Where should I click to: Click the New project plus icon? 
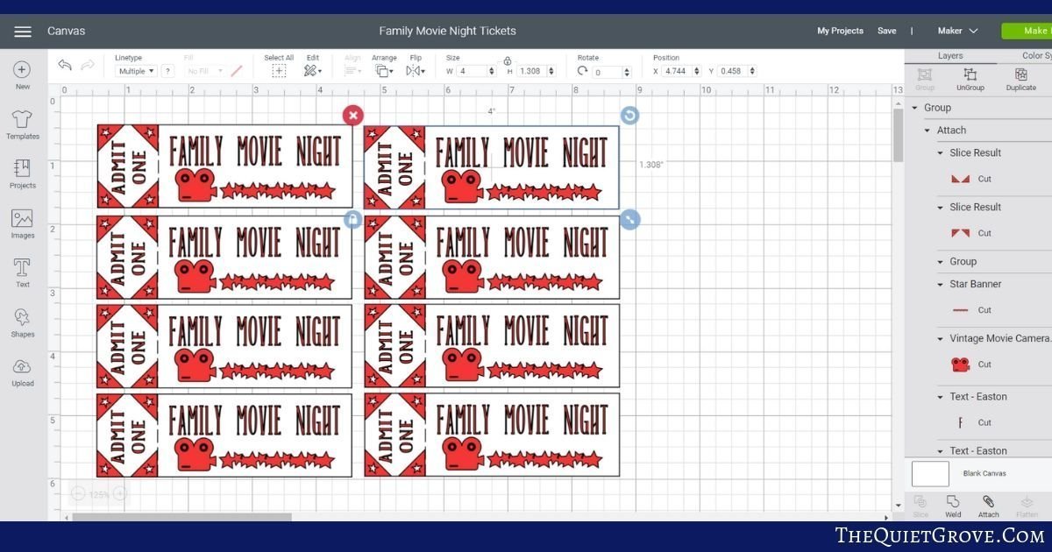(x=23, y=70)
